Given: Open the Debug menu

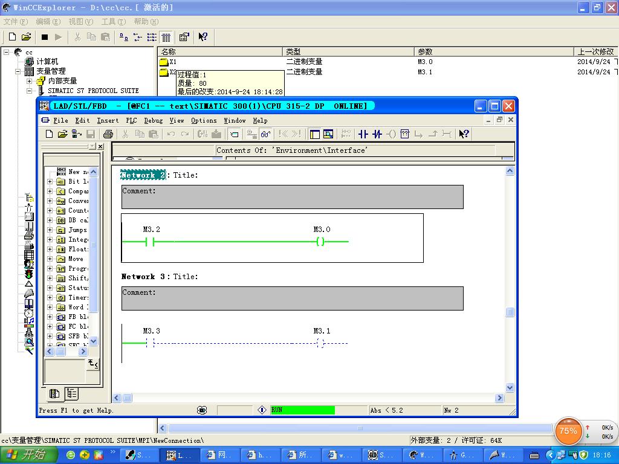Looking at the screenshot, I should (x=153, y=120).
